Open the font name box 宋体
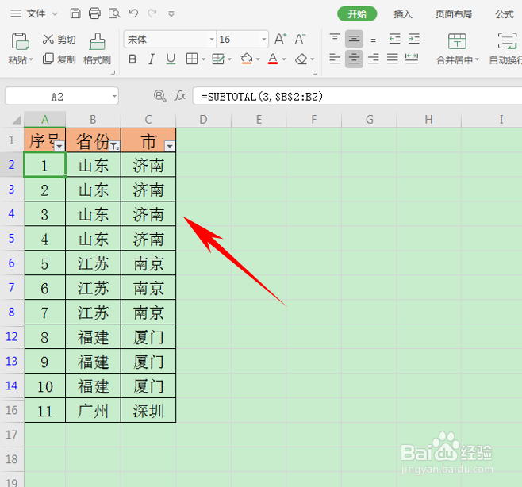The width and height of the screenshot is (522, 487). pyautogui.click(x=170, y=40)
